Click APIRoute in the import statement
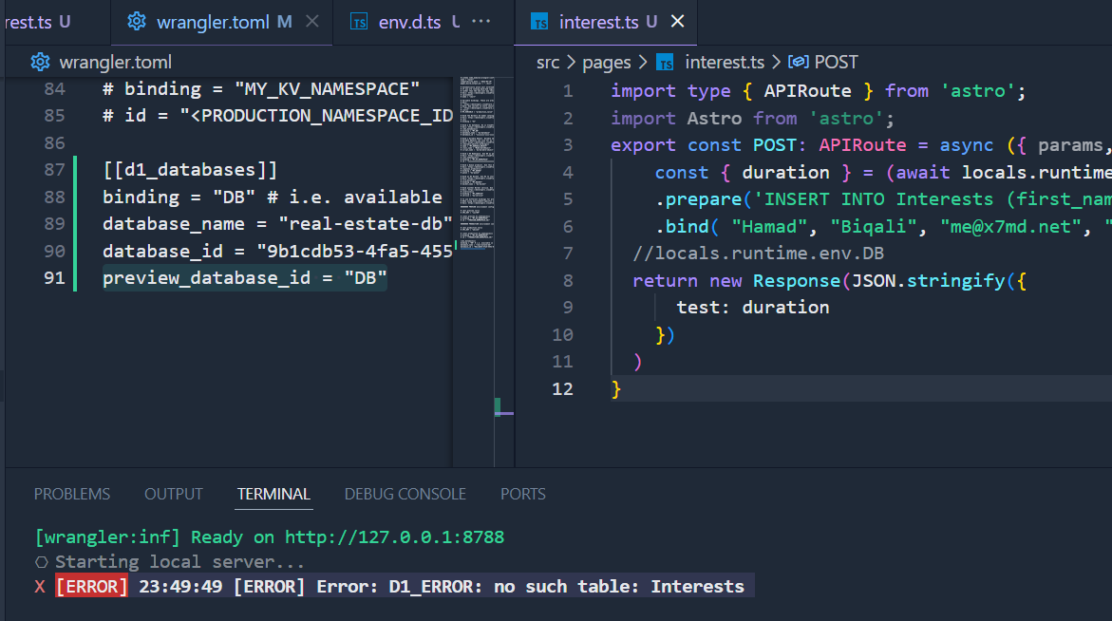1112x621 pixels. (x=807, y=91)
